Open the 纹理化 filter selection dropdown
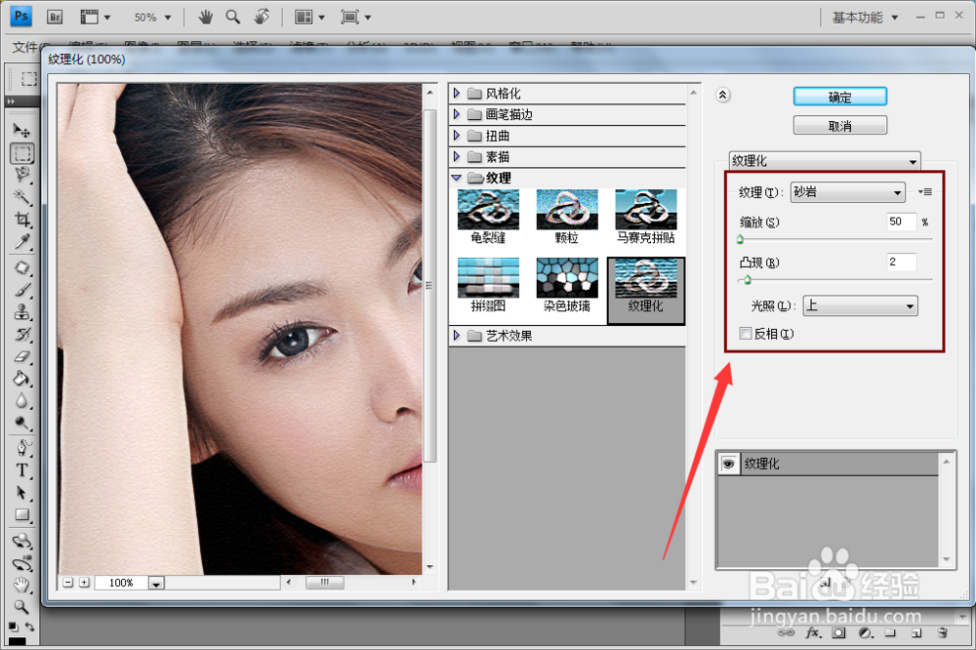This screenshot has height=650, width=976. 824,161
